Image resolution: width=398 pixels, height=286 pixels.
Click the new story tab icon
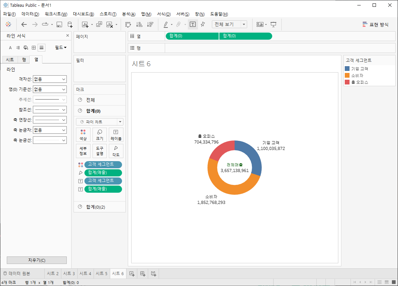pos(154,273)
